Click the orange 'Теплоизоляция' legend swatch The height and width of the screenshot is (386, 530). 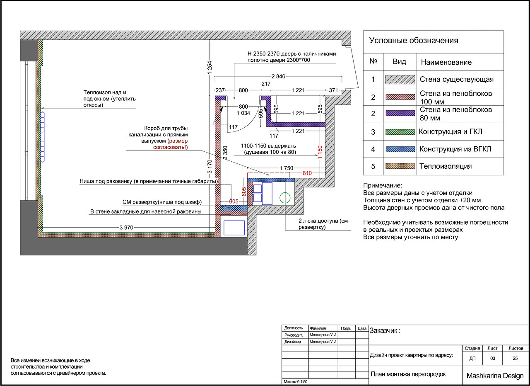[x=400, y=166]
